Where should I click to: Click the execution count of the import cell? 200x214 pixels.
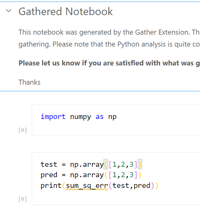[x=23, y=130]
